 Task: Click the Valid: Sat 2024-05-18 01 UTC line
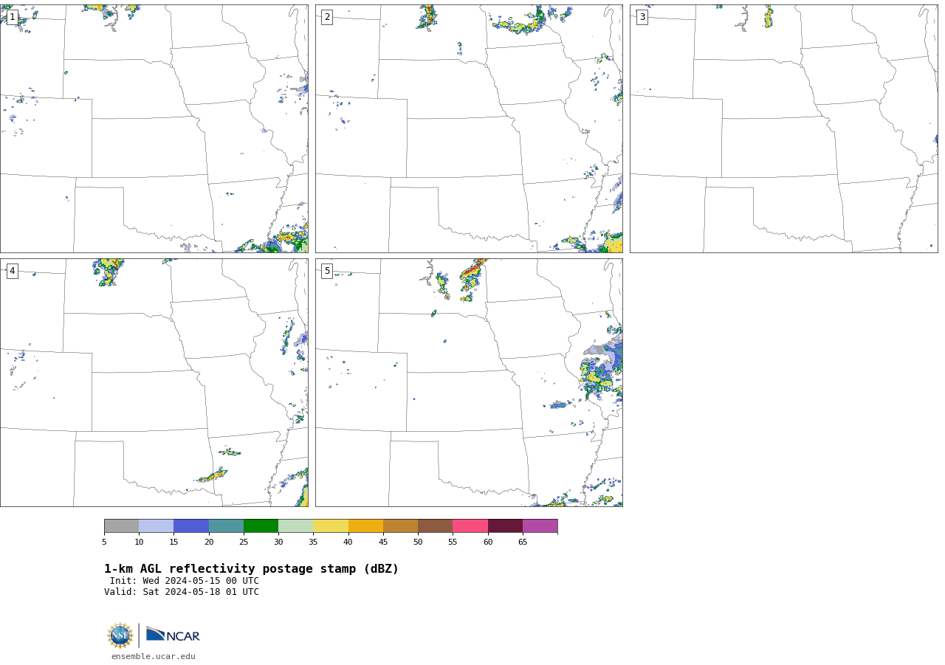click(182, 592)
